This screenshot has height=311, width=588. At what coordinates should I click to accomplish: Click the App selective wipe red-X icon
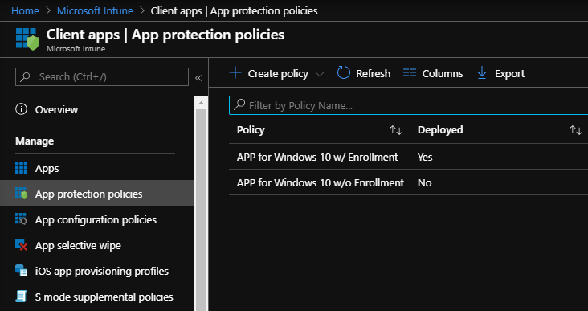coord(22,245)
